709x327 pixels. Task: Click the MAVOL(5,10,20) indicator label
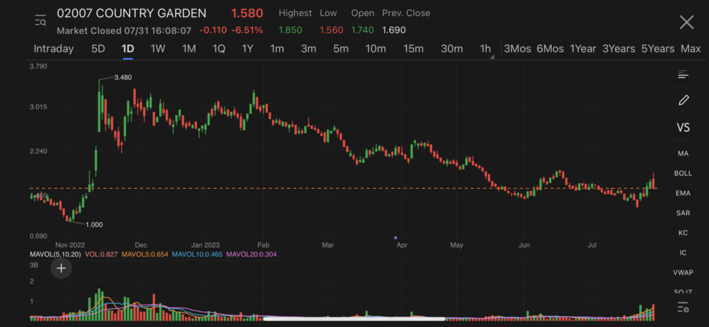(55, 254)
